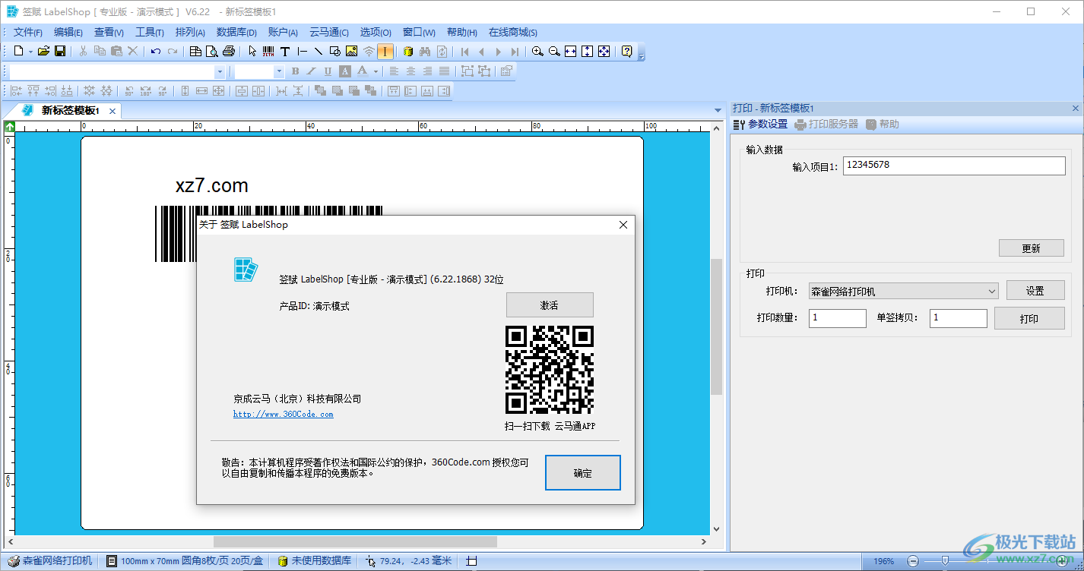Click the toolbar options overflow arrow
The width and height of the screenshot is (1084, 571).
pyautogui.click(x=641, y=55)
